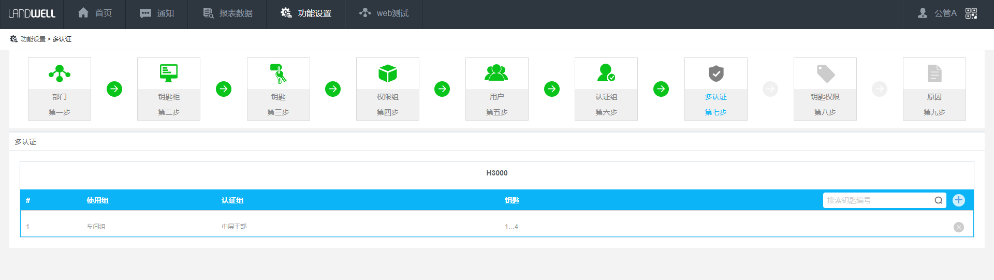Click the 部门 step one icon
Viewport: 994px width, 280px height.
point(60,74)
